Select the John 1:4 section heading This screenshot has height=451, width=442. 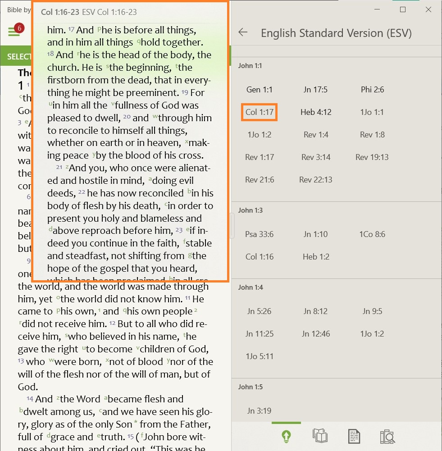point(251,287)
